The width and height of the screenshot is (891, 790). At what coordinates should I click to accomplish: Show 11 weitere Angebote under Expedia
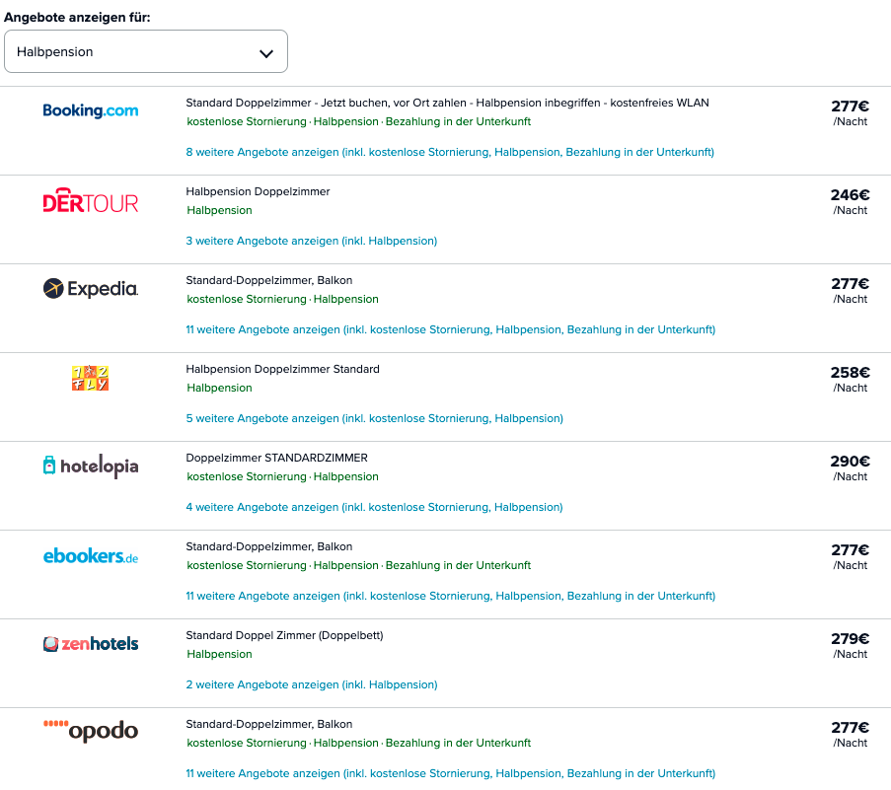450,329
